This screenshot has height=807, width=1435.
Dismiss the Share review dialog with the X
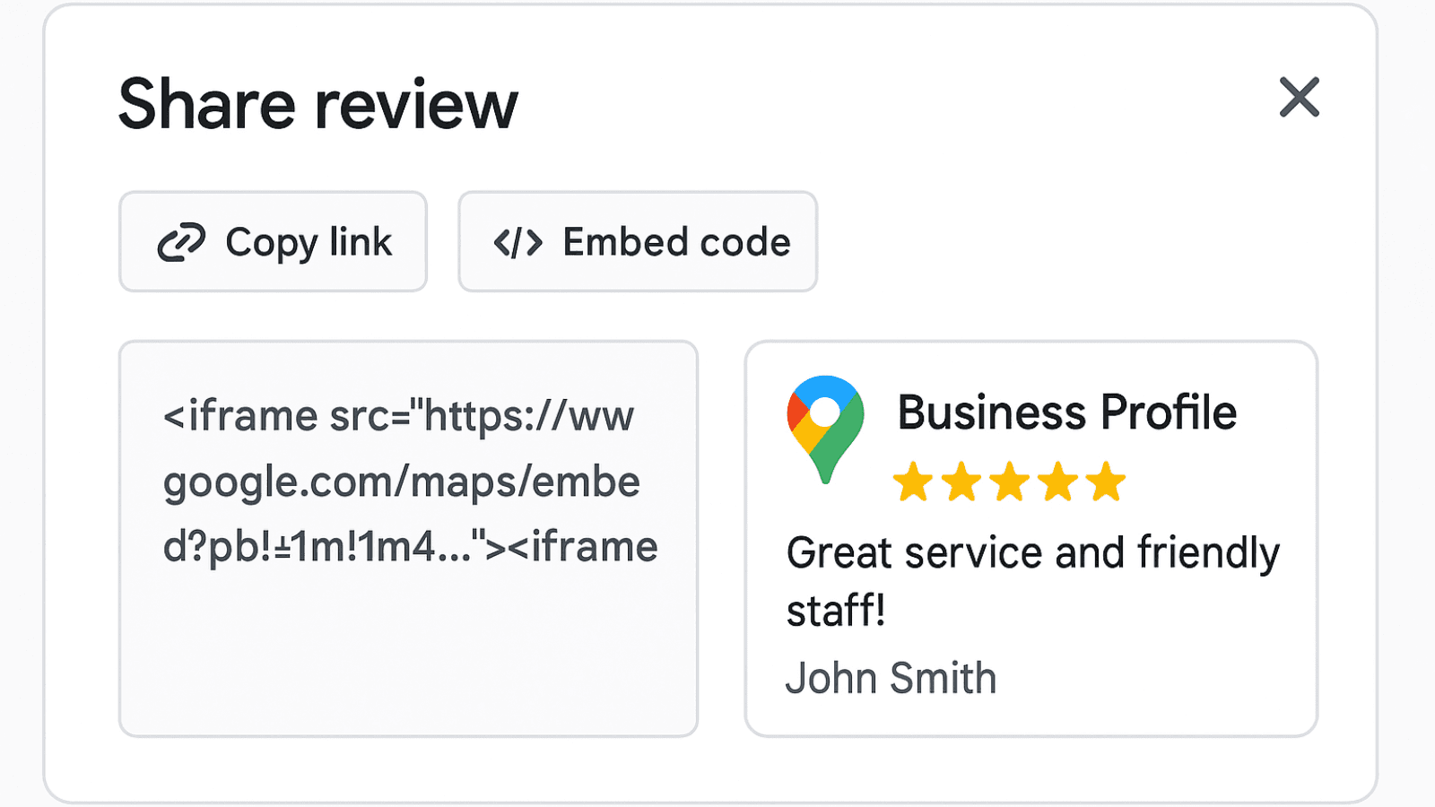tap(1299, 99)
